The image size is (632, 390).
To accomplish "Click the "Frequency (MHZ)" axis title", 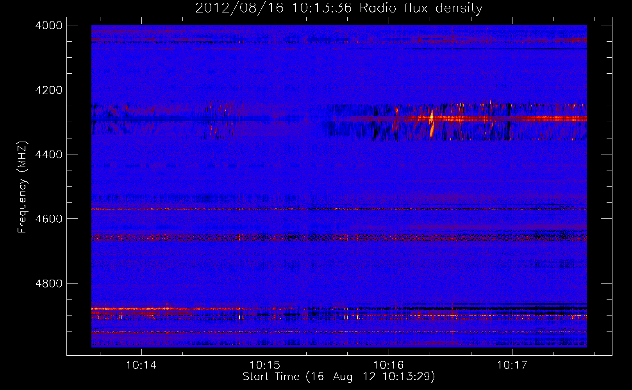I will pyautogui.click(x=22, y=187).
